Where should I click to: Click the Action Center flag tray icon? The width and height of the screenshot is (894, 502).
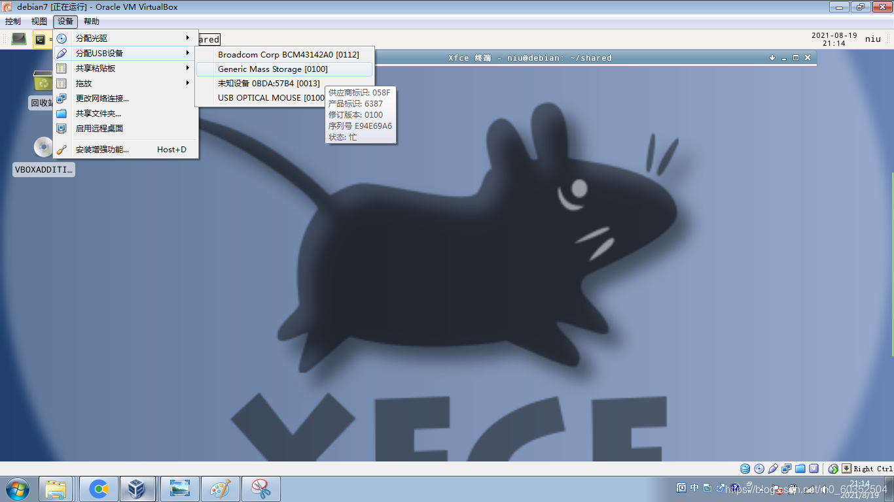pos(778,489)
